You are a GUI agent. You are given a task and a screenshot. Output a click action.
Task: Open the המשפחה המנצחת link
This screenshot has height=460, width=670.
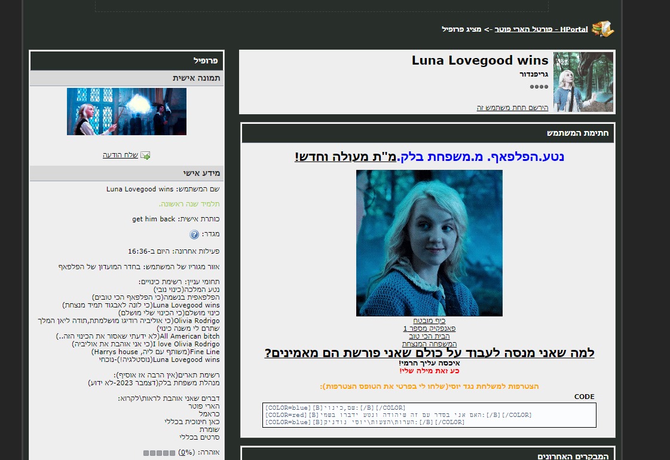[429, 344]
